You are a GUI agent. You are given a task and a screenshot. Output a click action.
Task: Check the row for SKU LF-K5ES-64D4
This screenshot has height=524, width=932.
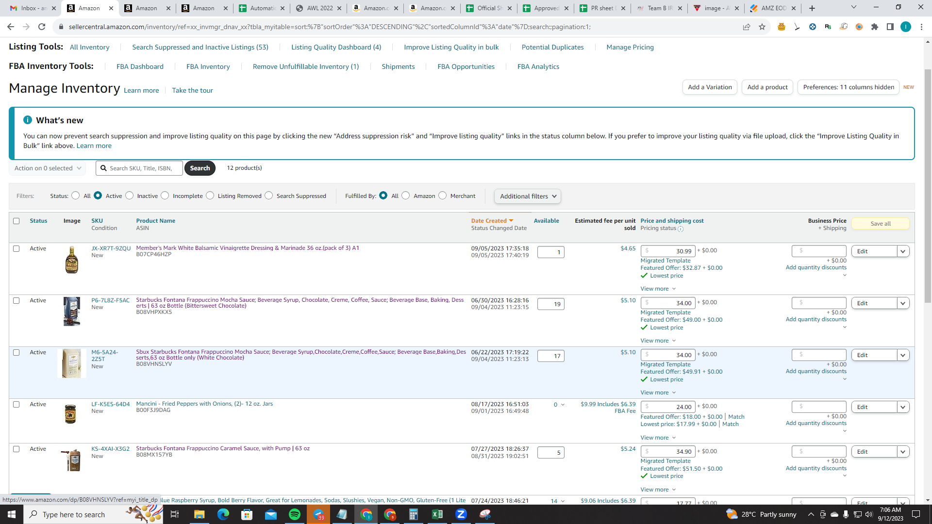17,404
